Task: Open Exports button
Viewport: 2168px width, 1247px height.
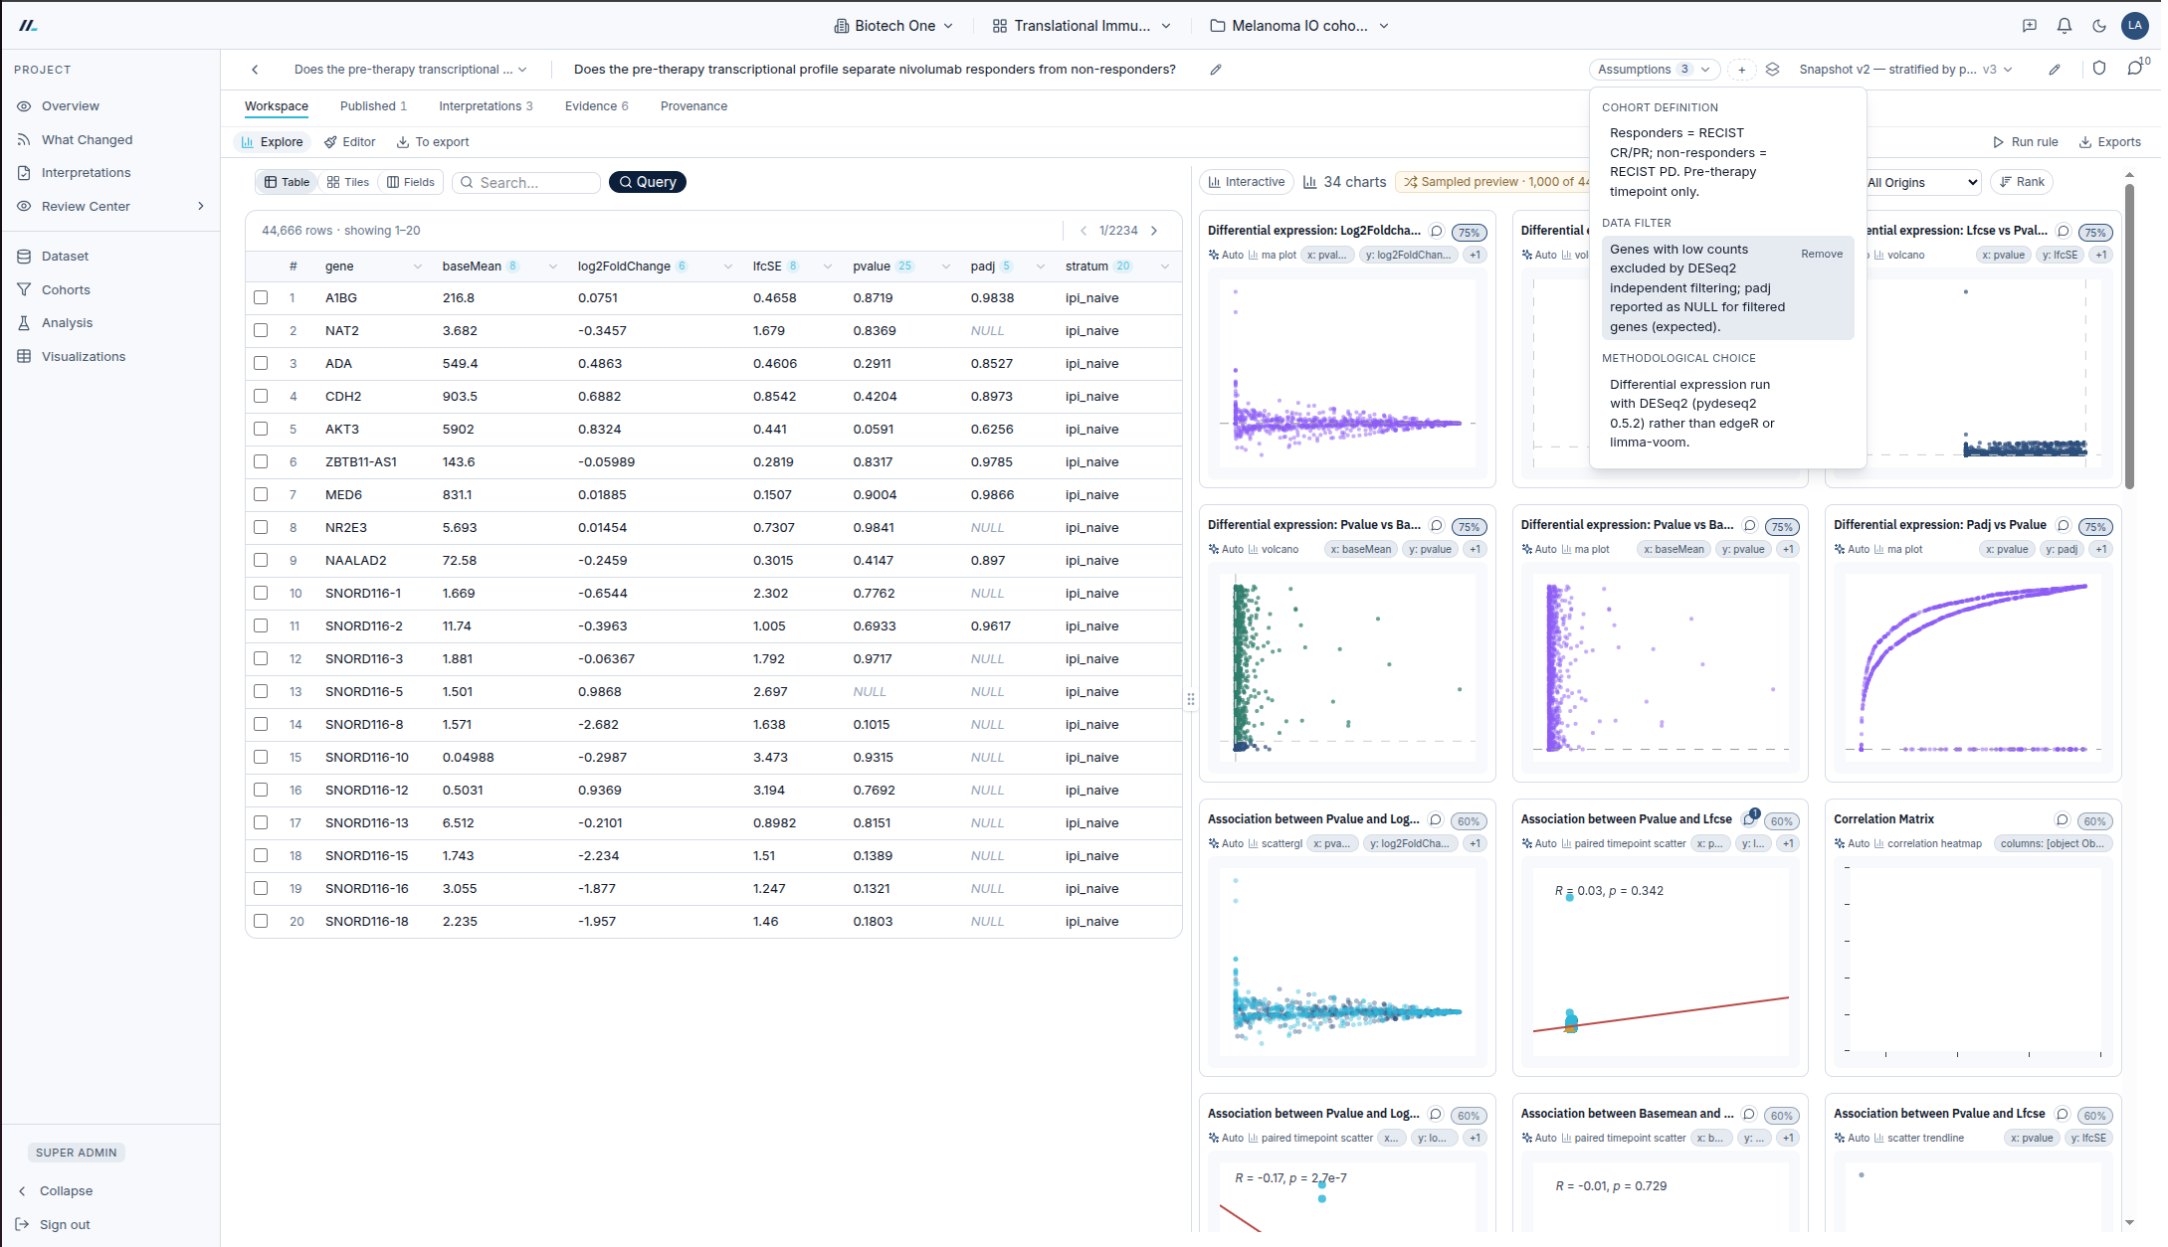Action: tap(2109, 142)
